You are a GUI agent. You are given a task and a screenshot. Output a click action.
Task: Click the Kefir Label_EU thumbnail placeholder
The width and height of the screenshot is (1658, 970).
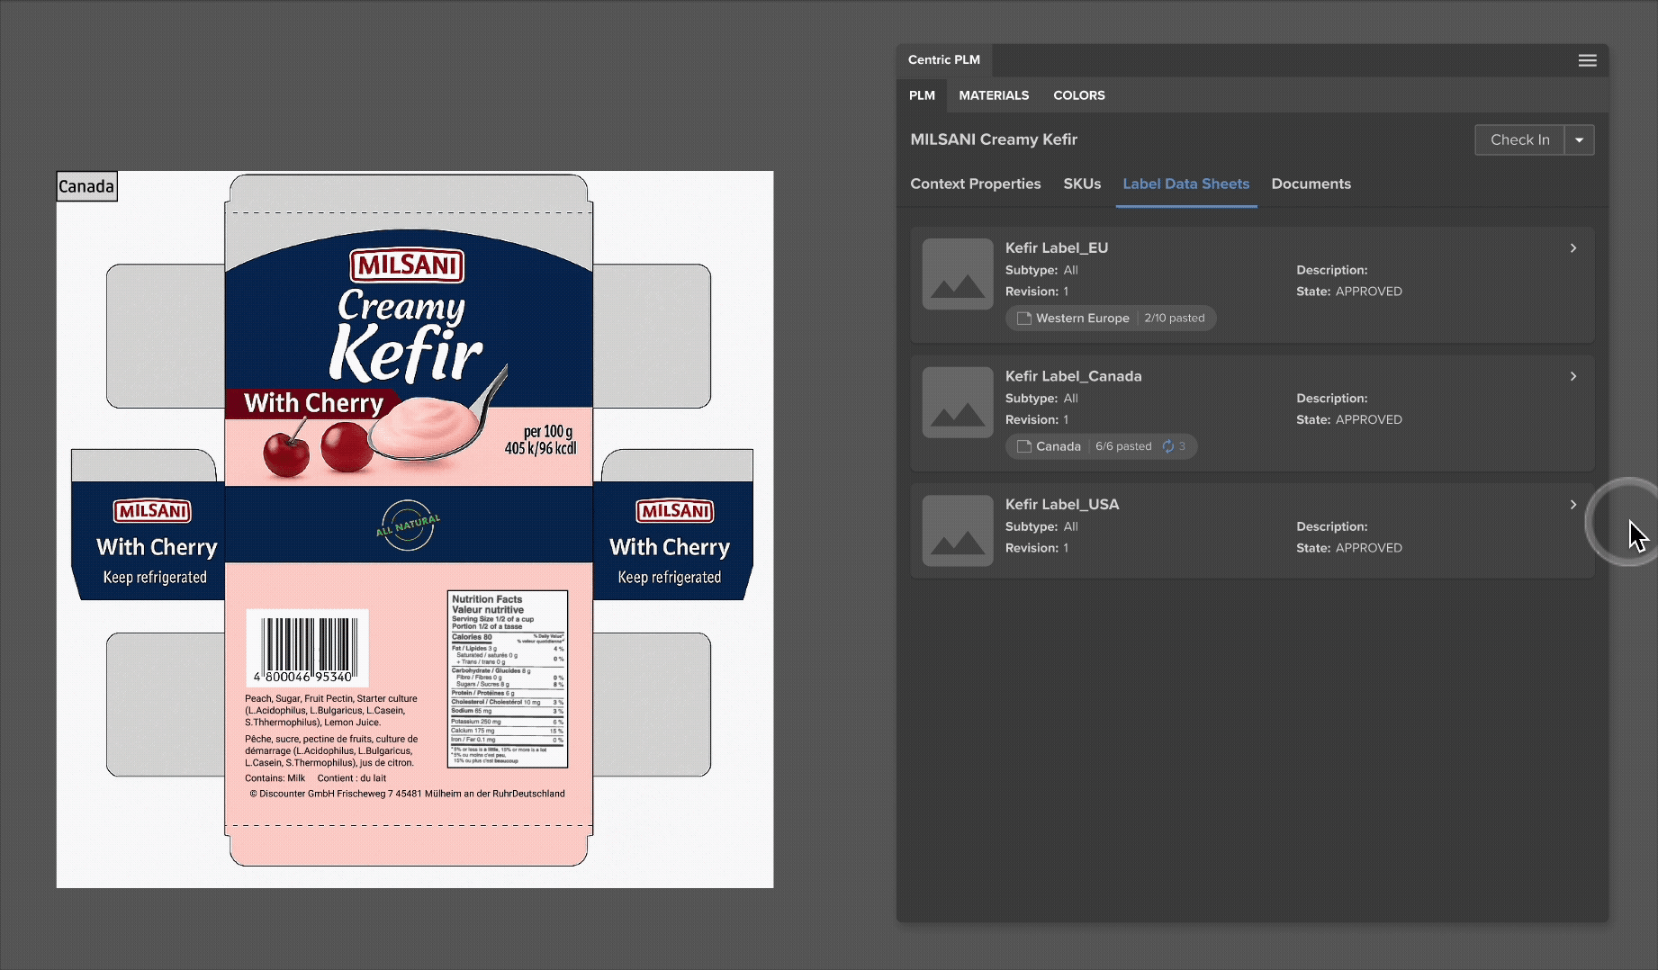coord(958,274)
